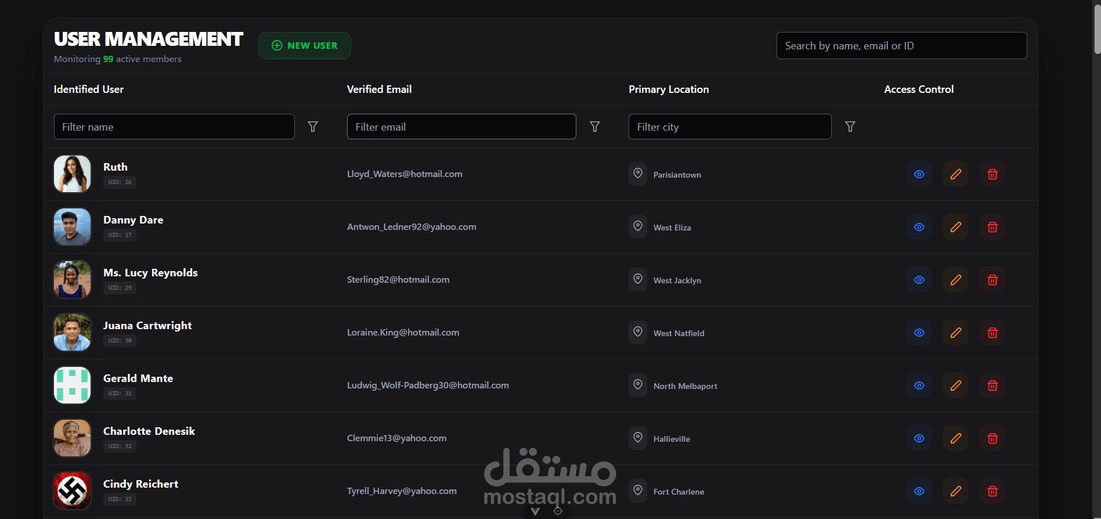Delete Charlotte Denesik trash icon
The width and height of the screenshot is (1101, 519).
(x=992, y=438)
